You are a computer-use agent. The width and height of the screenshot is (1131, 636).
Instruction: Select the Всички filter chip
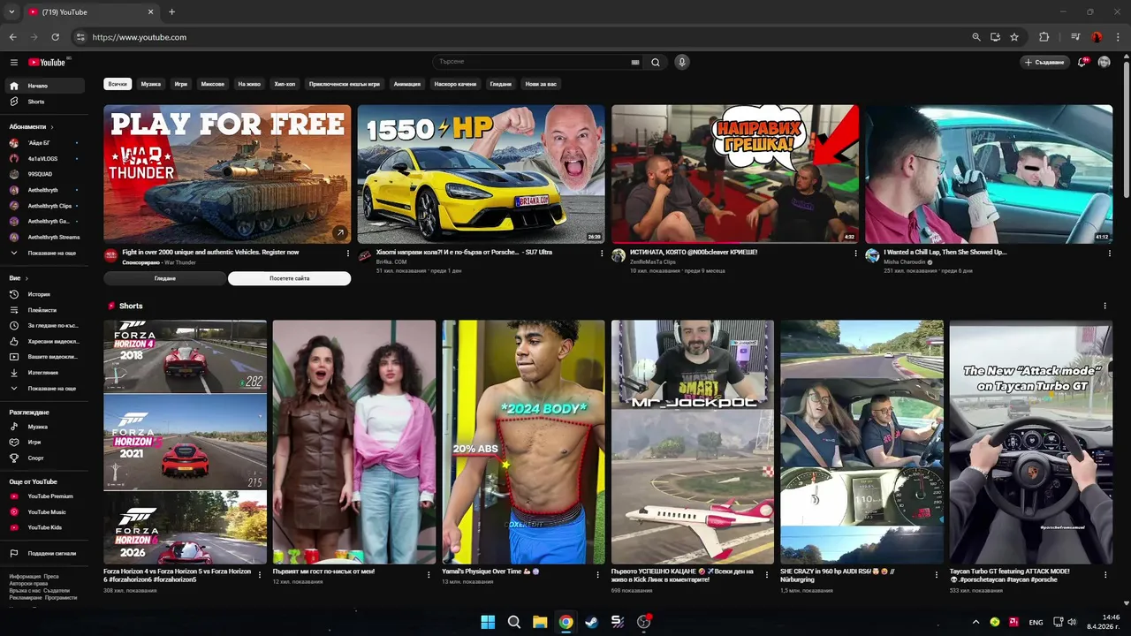click(x=118, y=84)
